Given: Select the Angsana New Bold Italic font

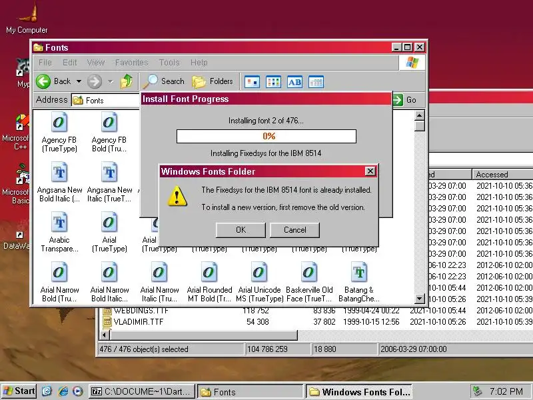Looking at the screenshot, I should coord(59,183).
